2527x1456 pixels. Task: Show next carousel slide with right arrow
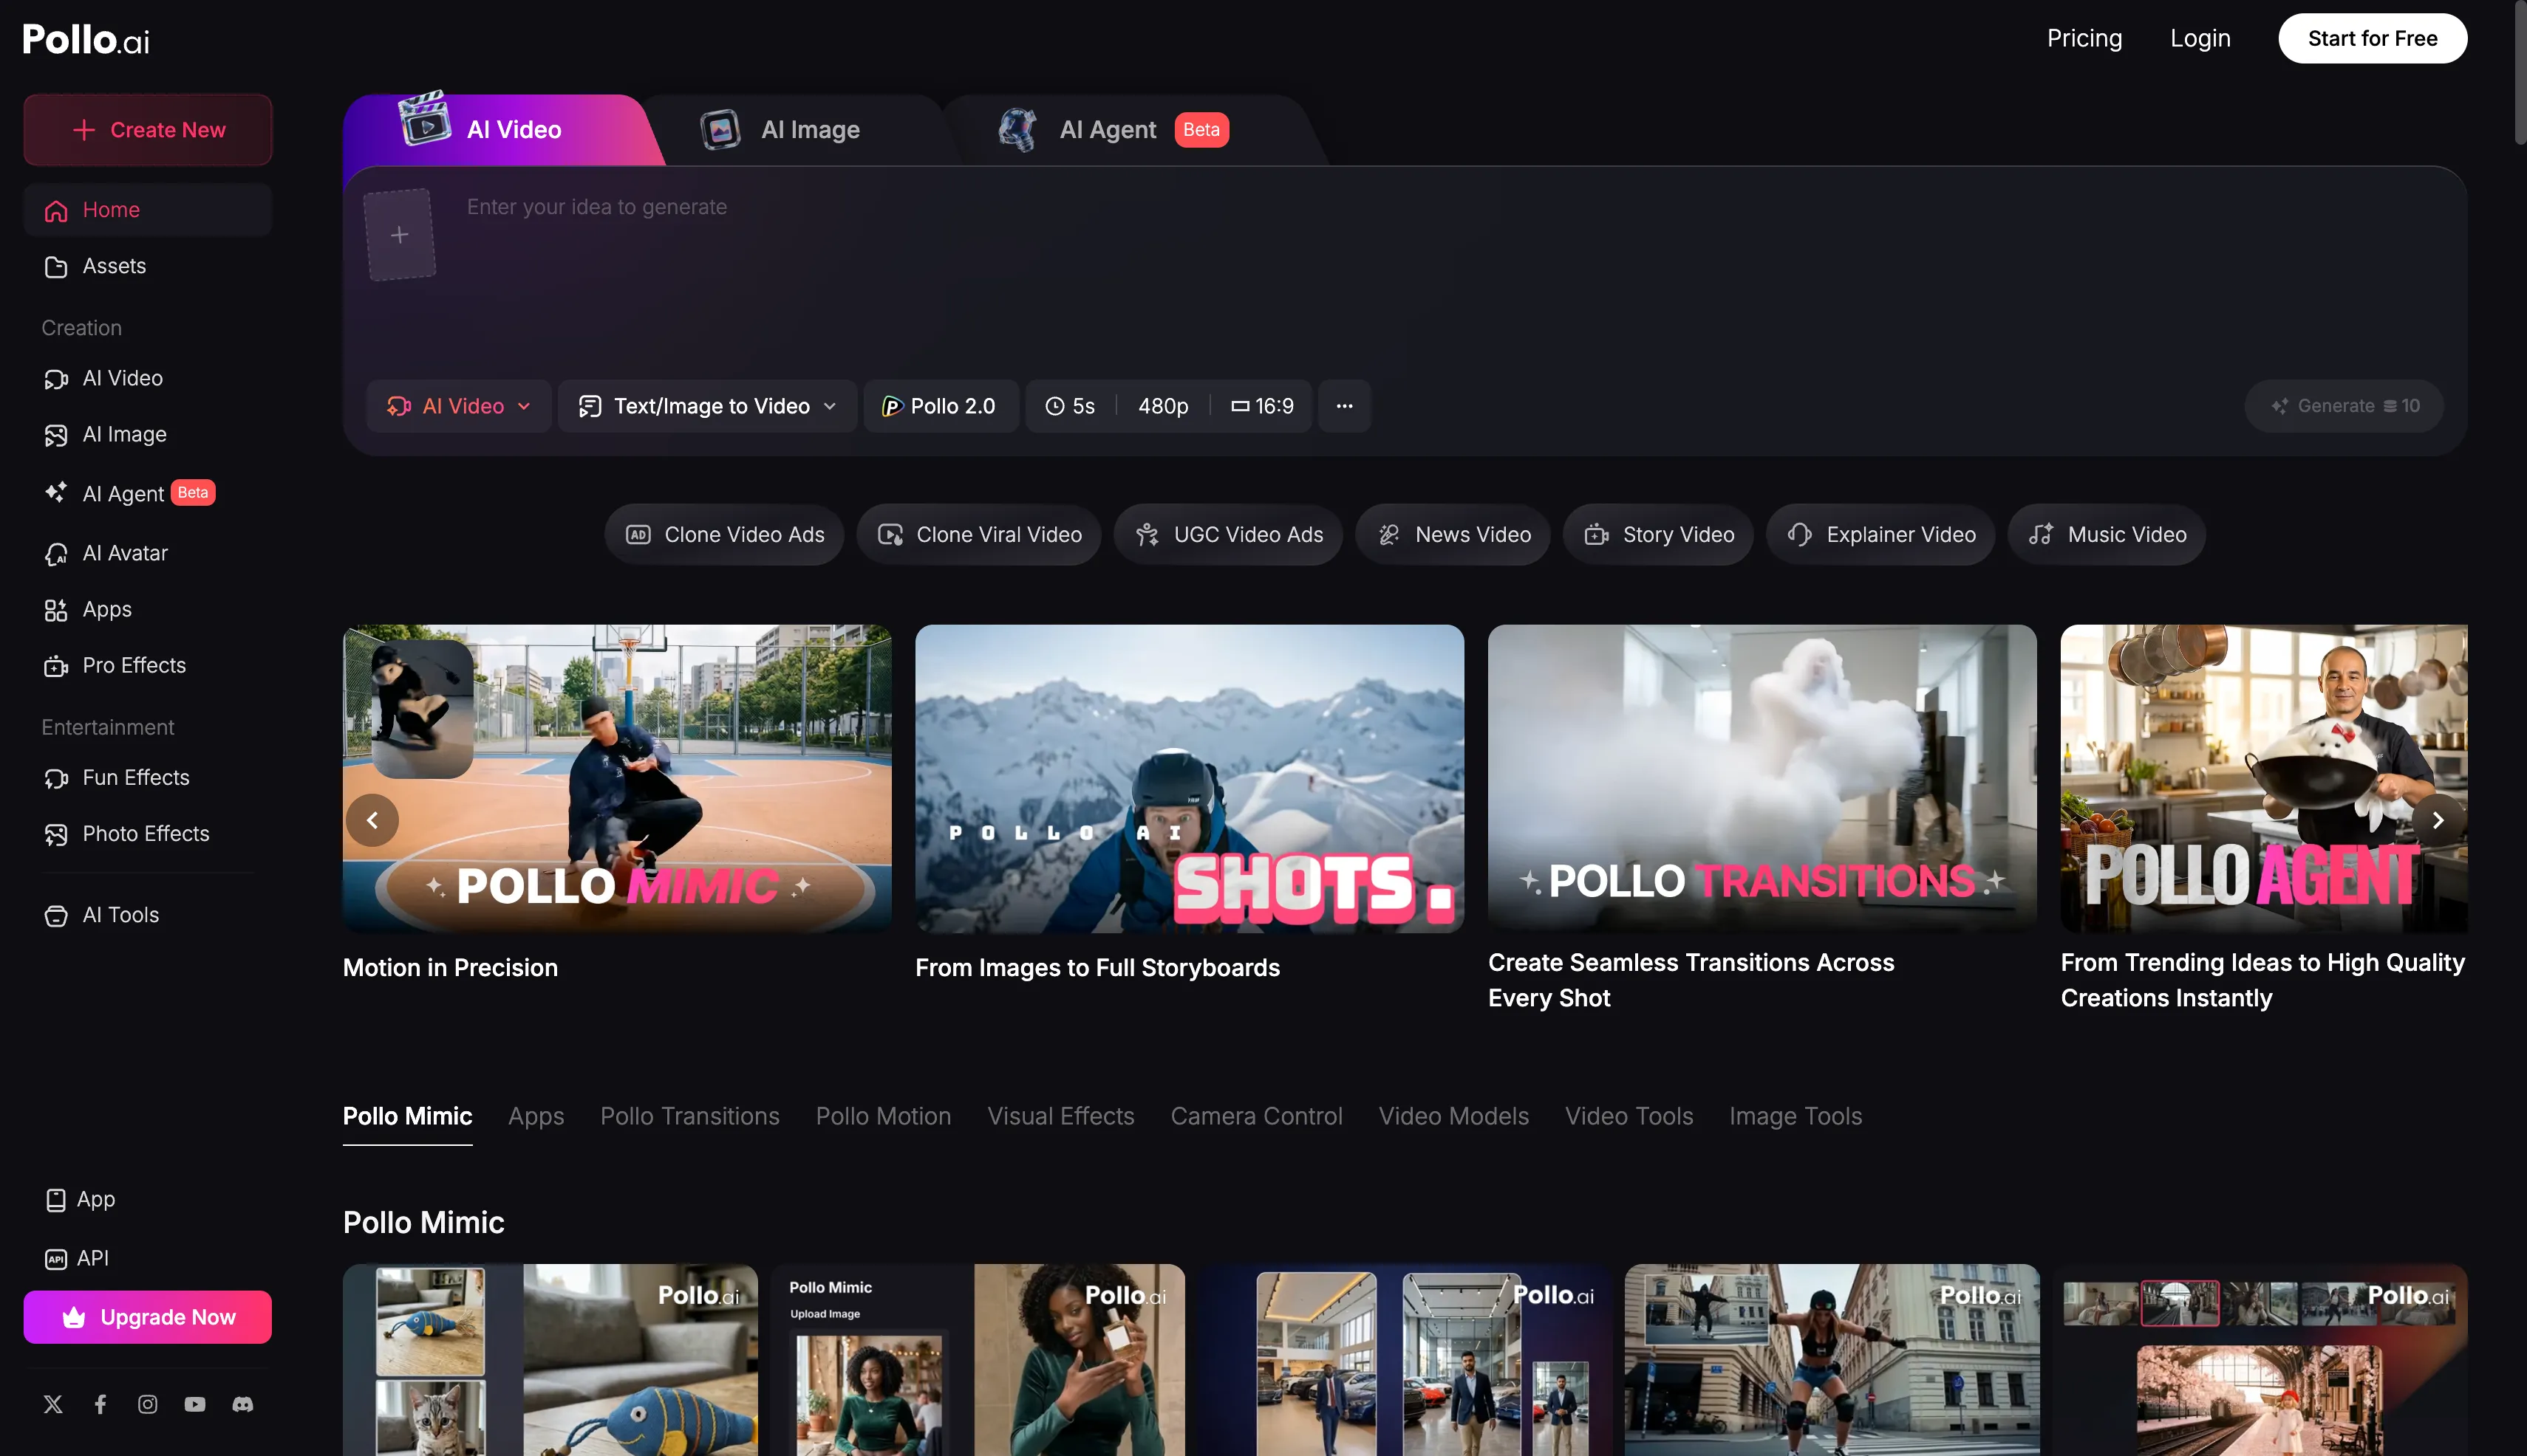tap(2438, 820)
